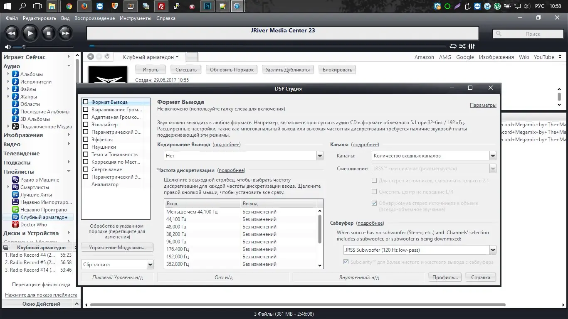Click the Управление Модулями button
Image resolution: width=568 pixels, height=319 pixels.
tap(117, 247)
